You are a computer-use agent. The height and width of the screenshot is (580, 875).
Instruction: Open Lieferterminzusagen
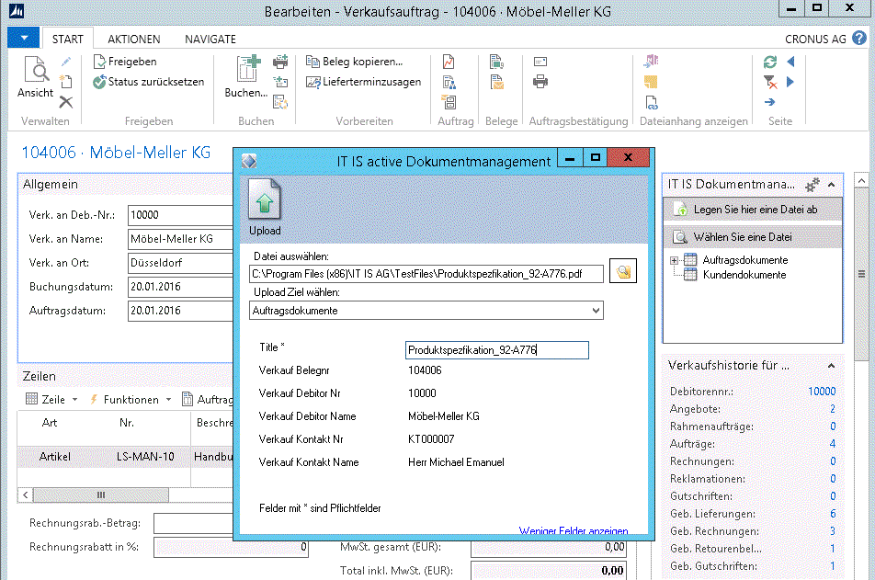coord(363,82)
